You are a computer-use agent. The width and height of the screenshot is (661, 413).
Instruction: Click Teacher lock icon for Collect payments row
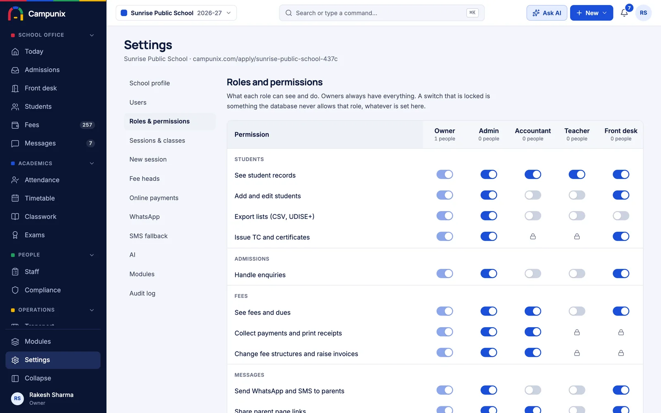click(x=577, y=332)
